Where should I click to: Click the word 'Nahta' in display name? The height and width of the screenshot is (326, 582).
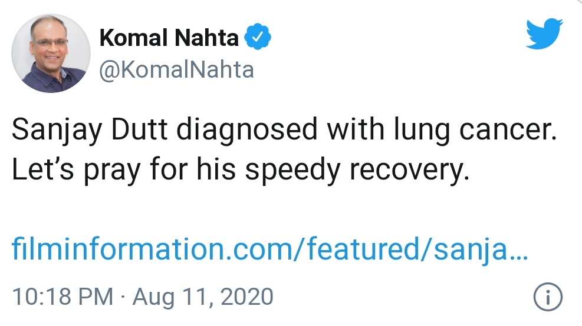pos(208,39)
